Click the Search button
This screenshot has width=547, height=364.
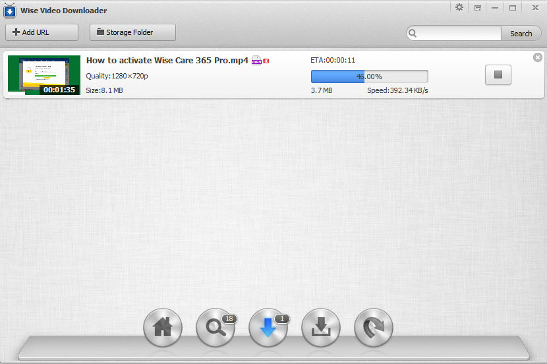tap(521, 34)
